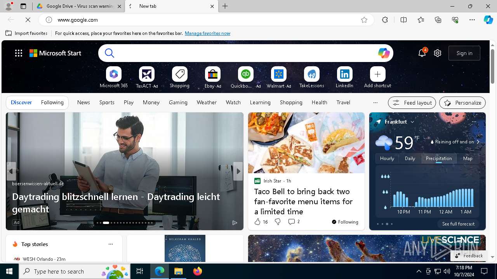Open the Edge profile menu

click(x=9, y=6)
